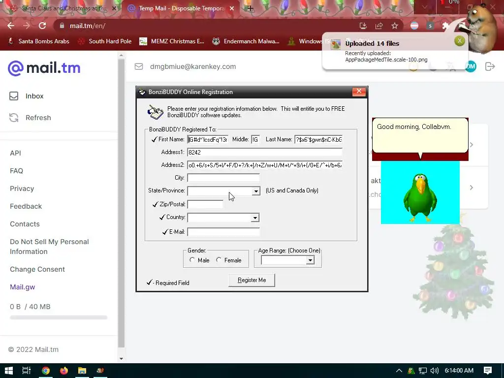Click the DM account avatar on mail.tm
This screenshot has width=504, height=378.
tap(471, 66)
